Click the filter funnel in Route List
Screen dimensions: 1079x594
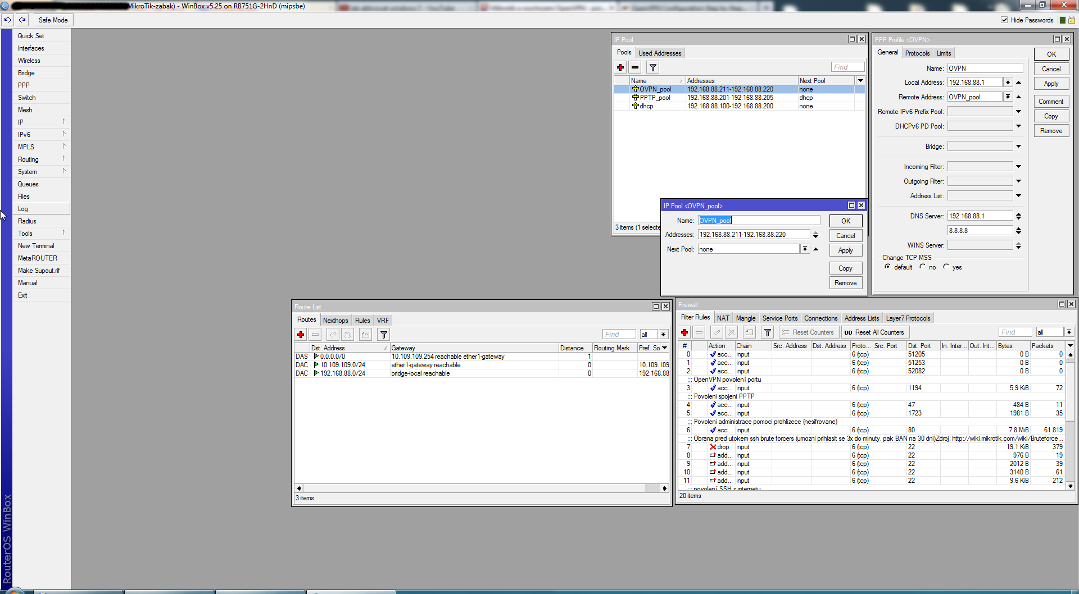[x=384, y=335]
